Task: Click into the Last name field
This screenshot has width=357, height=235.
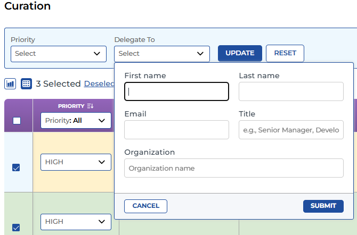Action: pos(291,91)
